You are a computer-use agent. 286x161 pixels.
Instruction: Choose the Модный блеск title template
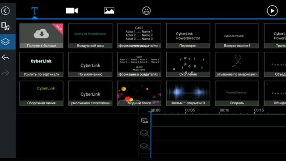pos(139,93)
